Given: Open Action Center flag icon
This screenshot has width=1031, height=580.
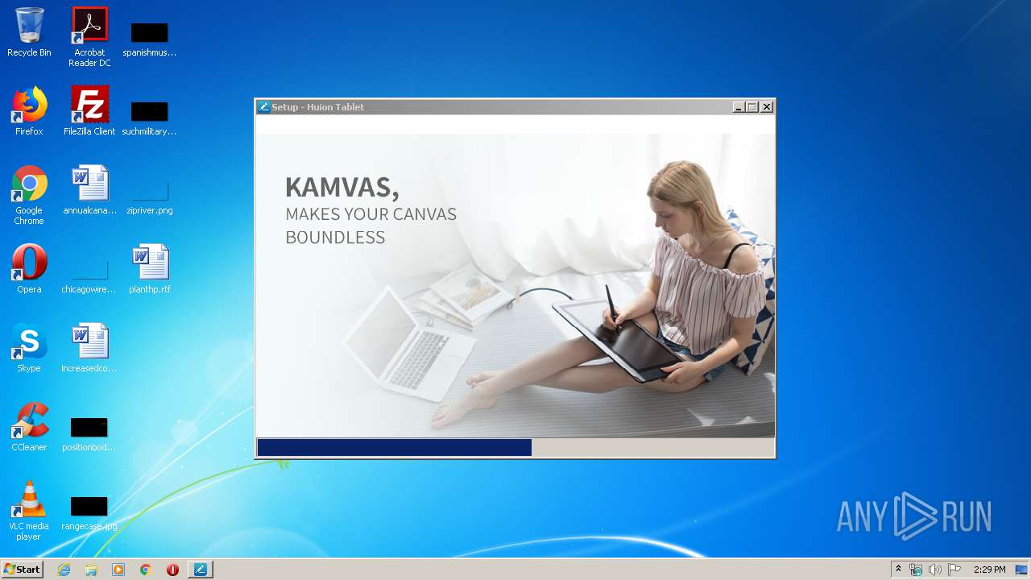Looking at the screenshot, I should [954, 570].
